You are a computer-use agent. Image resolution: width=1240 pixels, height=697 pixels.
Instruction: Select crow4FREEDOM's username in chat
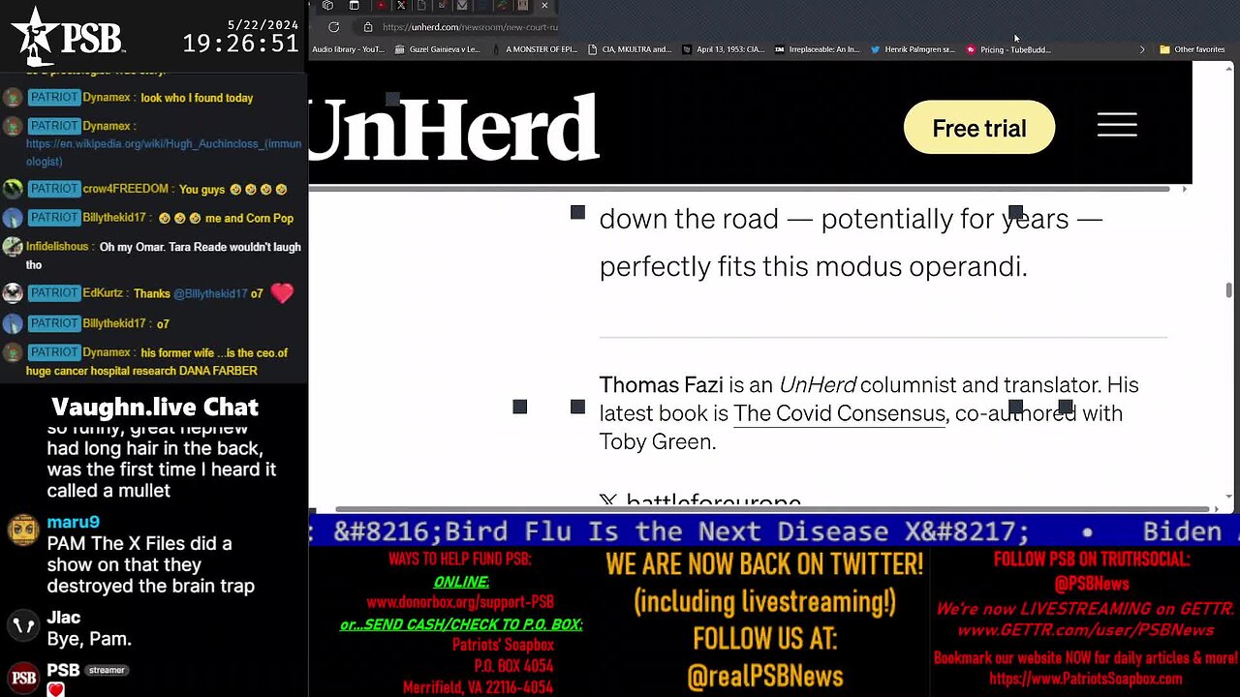[x=126, y=189]
